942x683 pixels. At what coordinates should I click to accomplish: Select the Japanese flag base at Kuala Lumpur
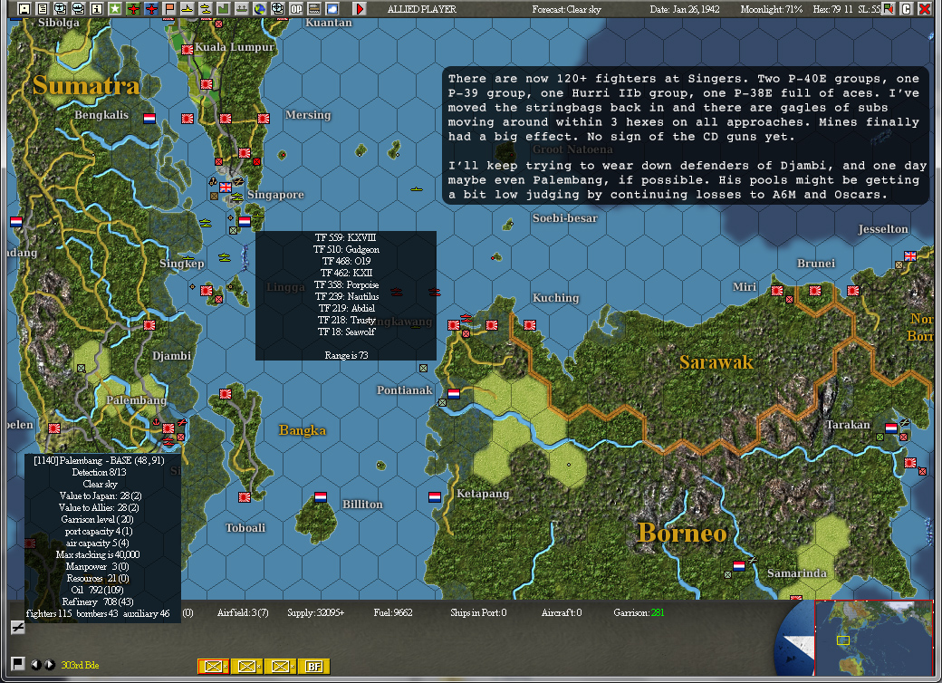187,49
